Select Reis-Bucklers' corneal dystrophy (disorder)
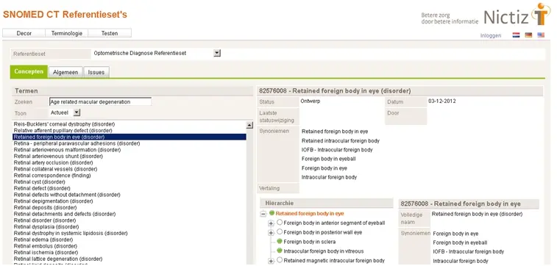The image size is (557, 266). (64, 124)
